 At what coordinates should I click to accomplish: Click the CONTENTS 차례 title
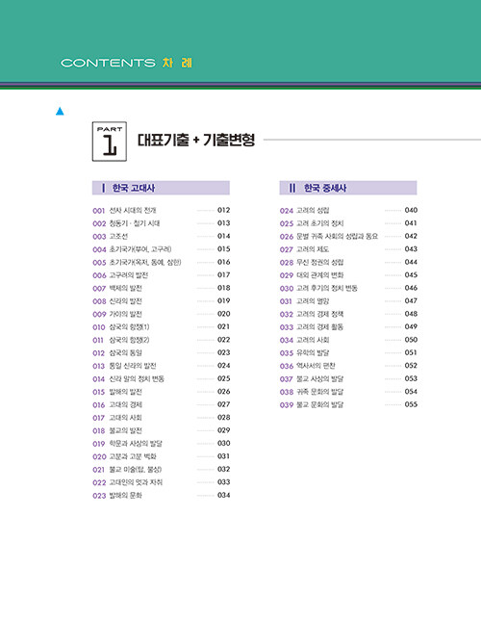click(126, 63)
